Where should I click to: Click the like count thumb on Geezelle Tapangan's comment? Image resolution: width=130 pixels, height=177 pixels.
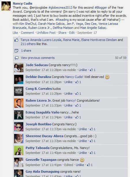(x=88, y=165)
